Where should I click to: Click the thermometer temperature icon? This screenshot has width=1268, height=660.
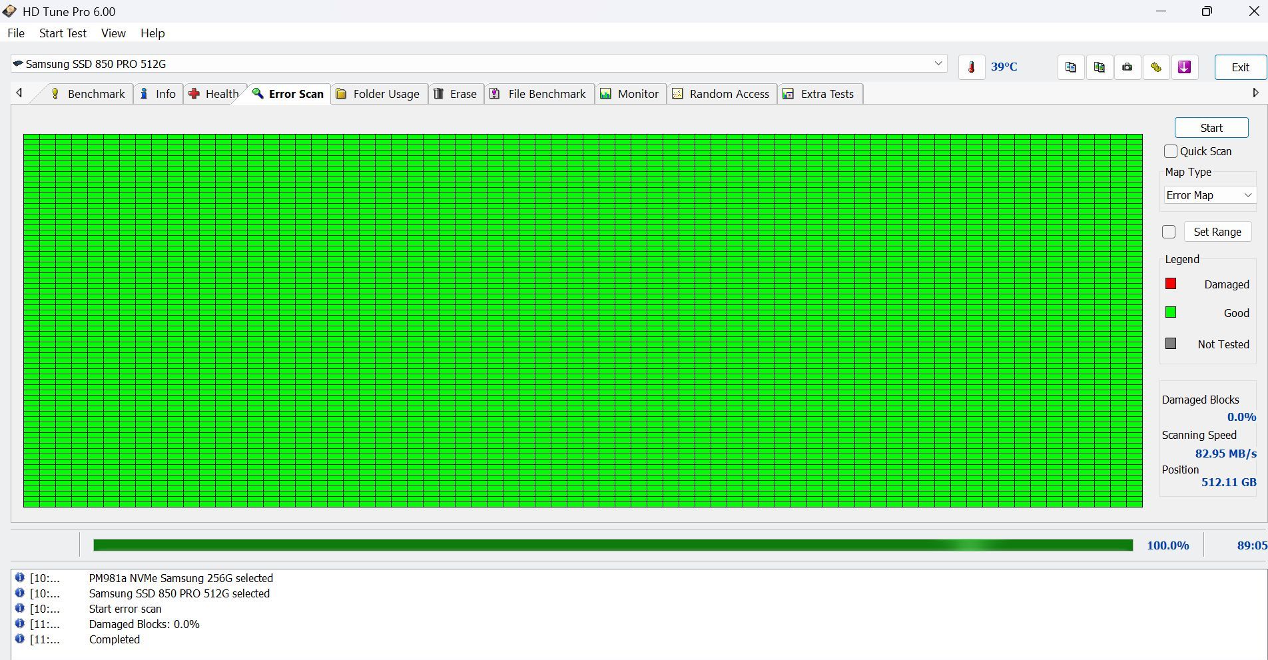[x=972, y=67]
